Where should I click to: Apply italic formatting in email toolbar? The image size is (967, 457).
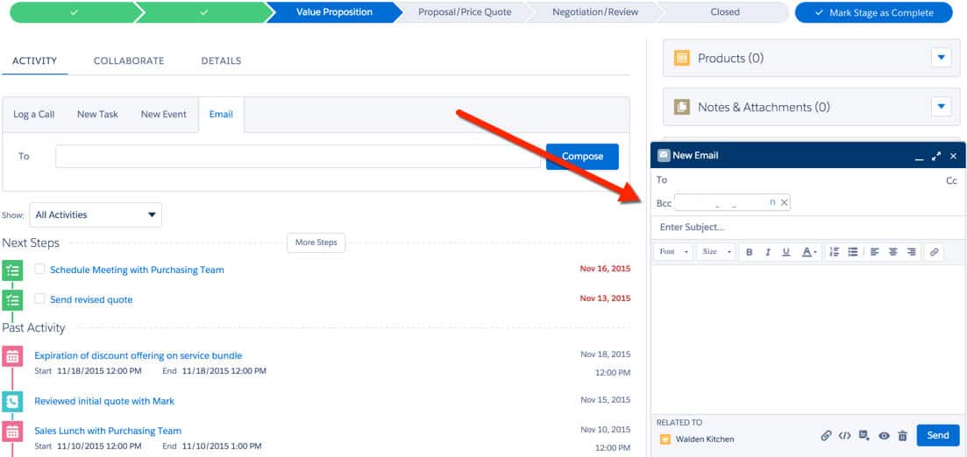coord(768,252)
